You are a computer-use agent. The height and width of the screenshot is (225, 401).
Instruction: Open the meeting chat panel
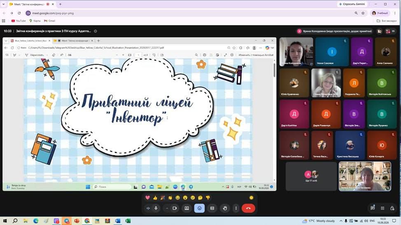[x=373, y=208]
